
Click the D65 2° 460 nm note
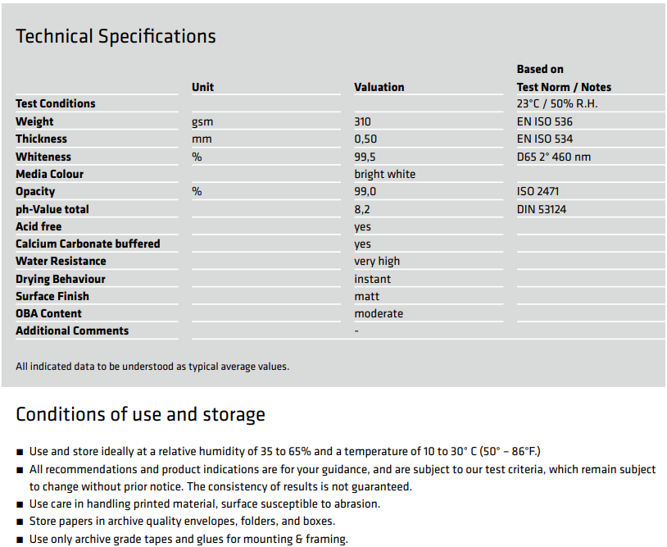click(554, 157)
